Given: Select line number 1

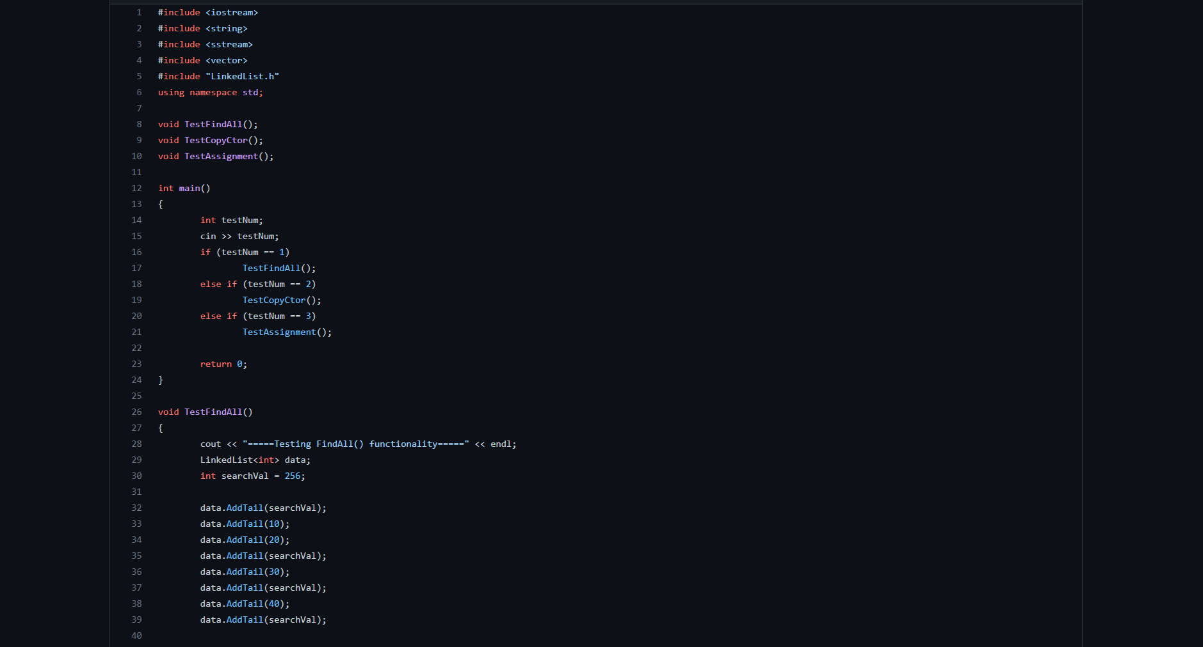Looking at the screenshot, I should (139, 12).
